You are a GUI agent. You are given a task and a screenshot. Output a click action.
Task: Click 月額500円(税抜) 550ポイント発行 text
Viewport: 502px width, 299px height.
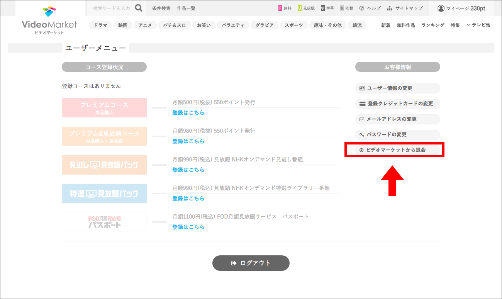[x=214, y=102]
